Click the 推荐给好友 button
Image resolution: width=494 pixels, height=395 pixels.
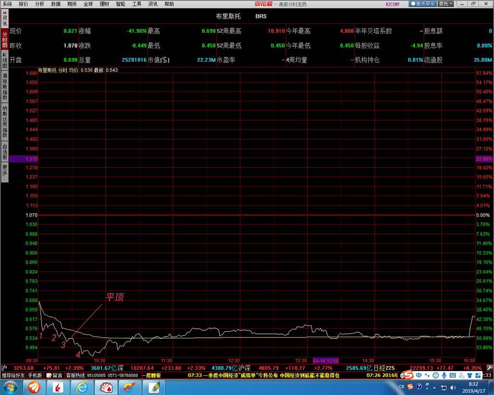coord(13,375)
